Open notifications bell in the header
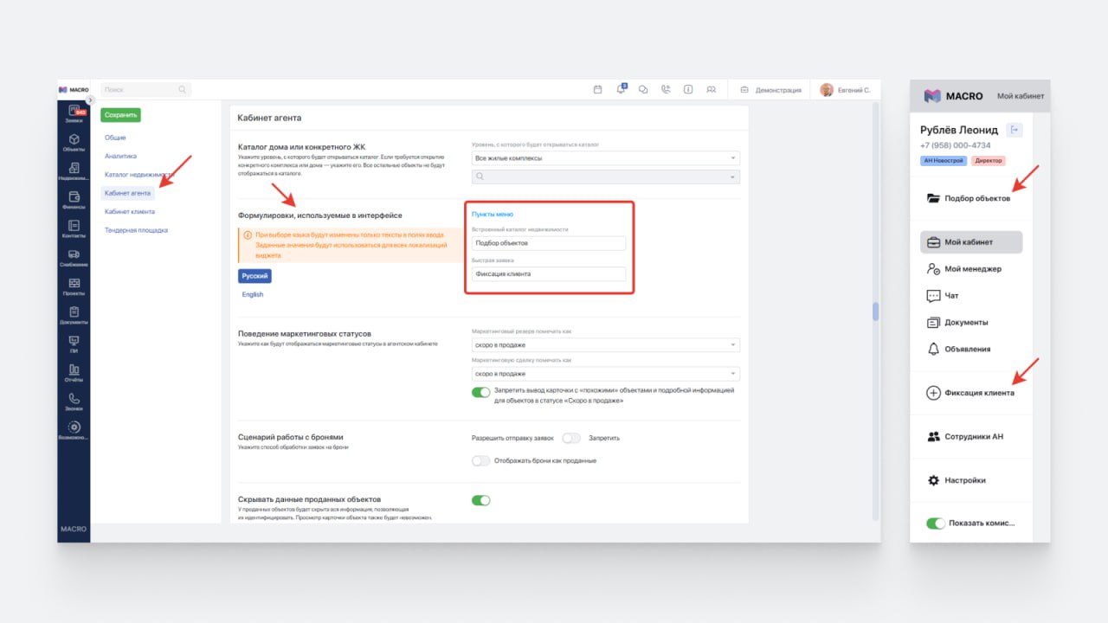The image size is (1108, 623). coord(621,89)
